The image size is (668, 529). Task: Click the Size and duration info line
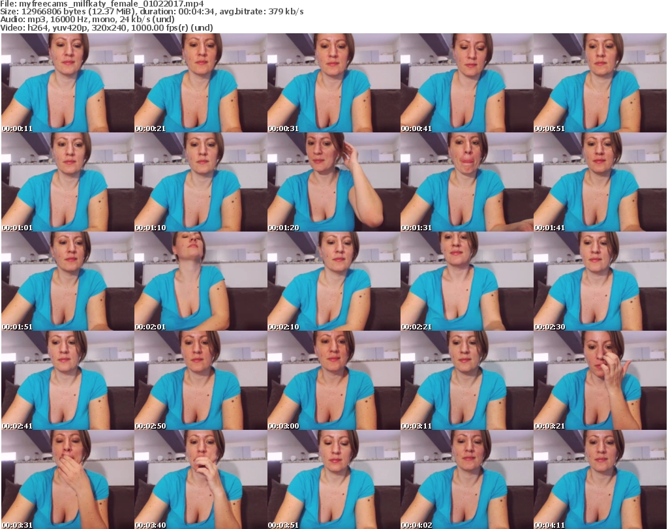point(151,12)
